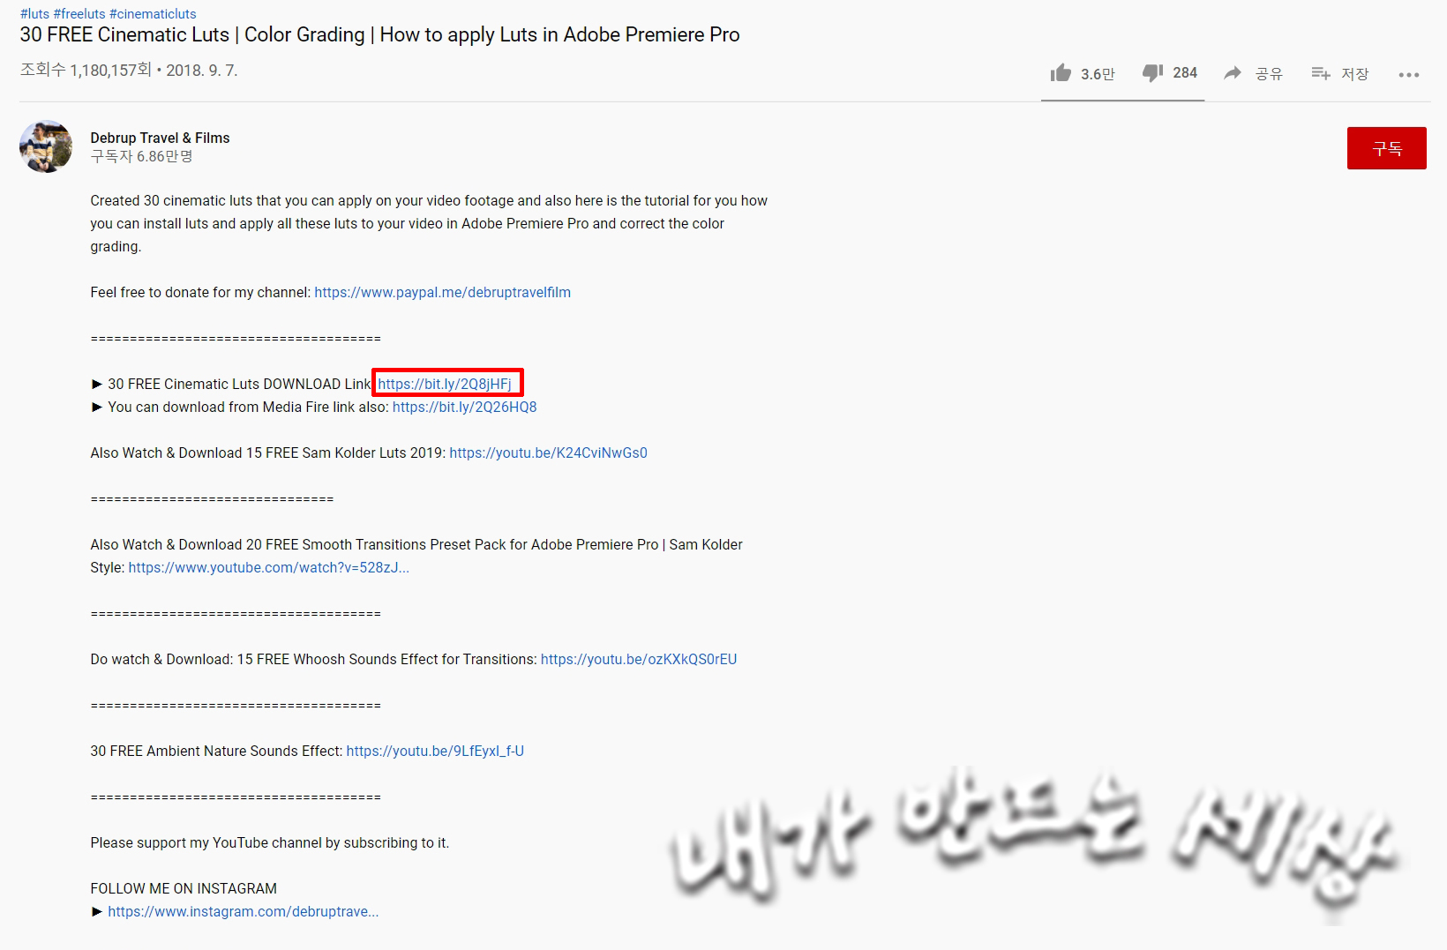Open the youtu.be/ozKXkQS0rEU whoosh sounds link
Screen dimensions: 1447x950
(639, 659)
